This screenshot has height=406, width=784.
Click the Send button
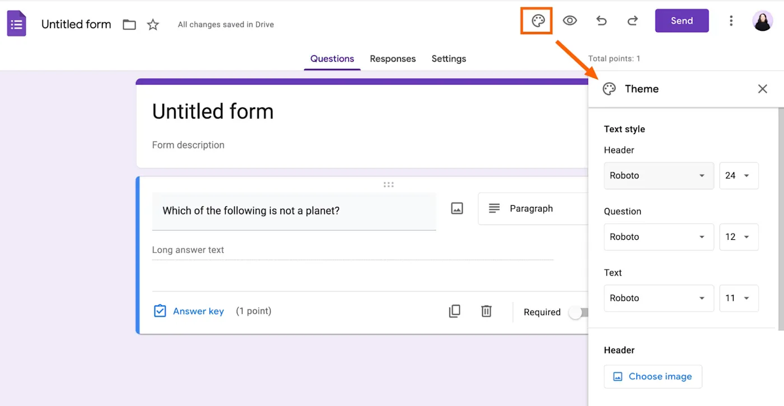[x=682, y=21]
